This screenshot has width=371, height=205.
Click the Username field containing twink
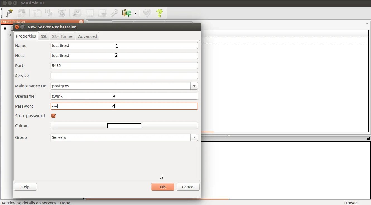pyautogui.click(x=124, y=96)
